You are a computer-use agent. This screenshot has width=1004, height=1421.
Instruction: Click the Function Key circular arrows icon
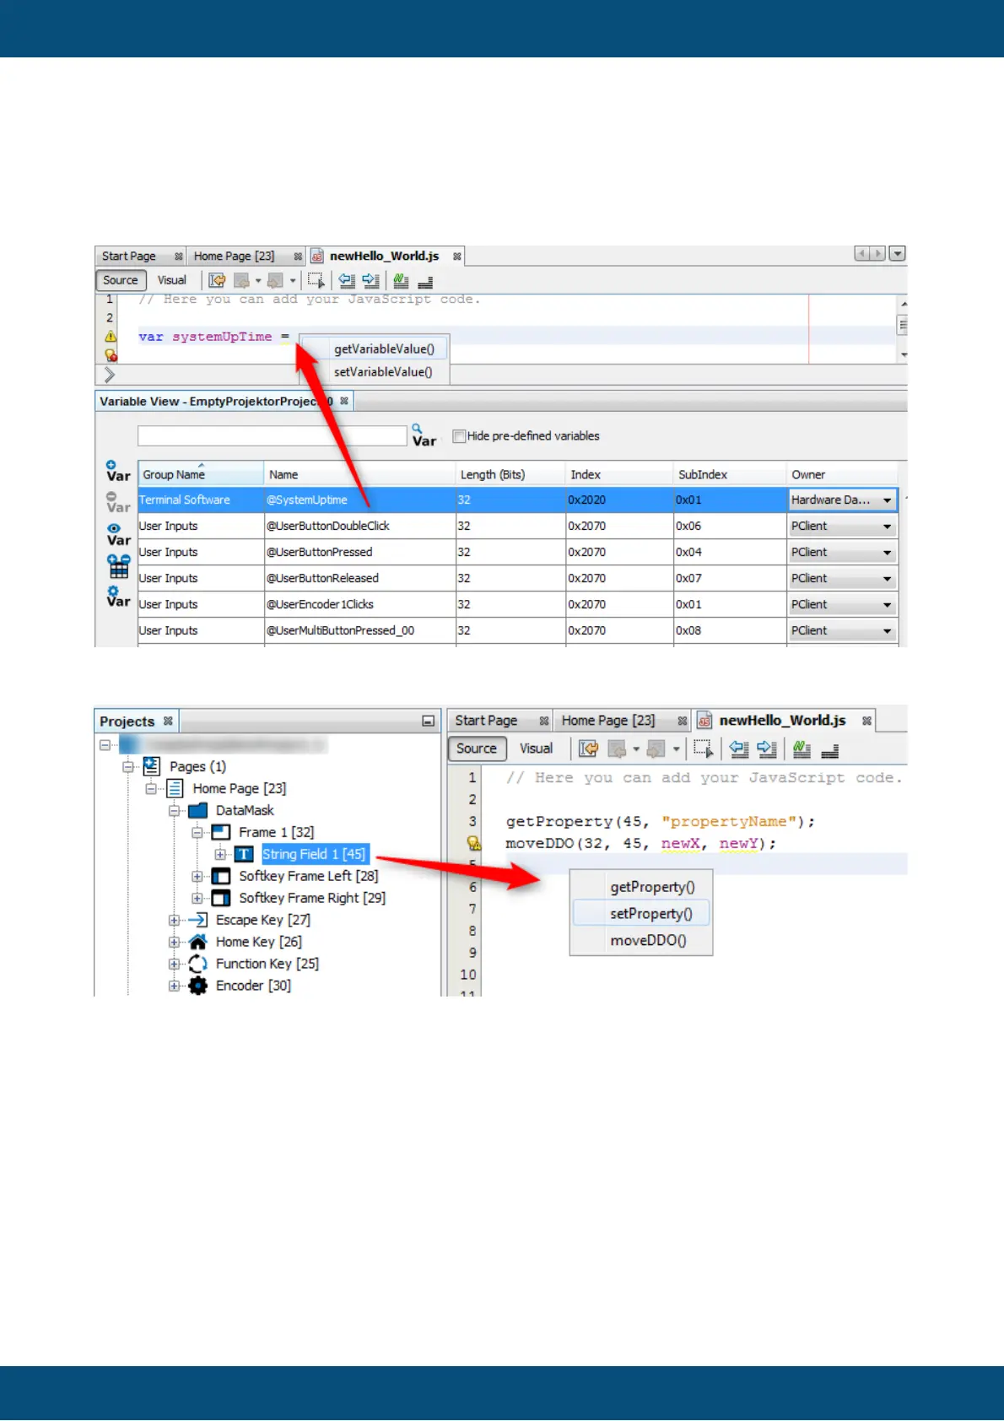[197, 964]
